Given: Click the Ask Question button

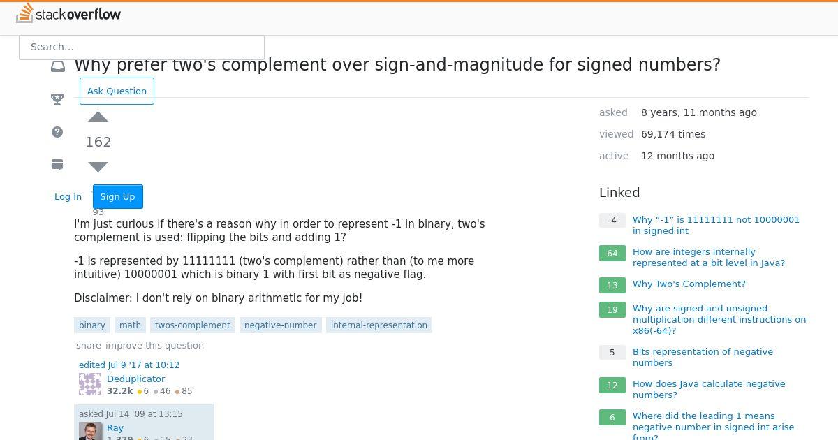Looking at the screenshot, I should pyautogui.click(x=117, y=91).
